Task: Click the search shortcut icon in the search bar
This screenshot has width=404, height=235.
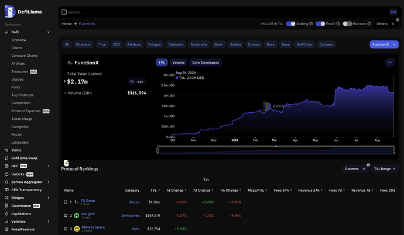Action: (x=393, y=12)
